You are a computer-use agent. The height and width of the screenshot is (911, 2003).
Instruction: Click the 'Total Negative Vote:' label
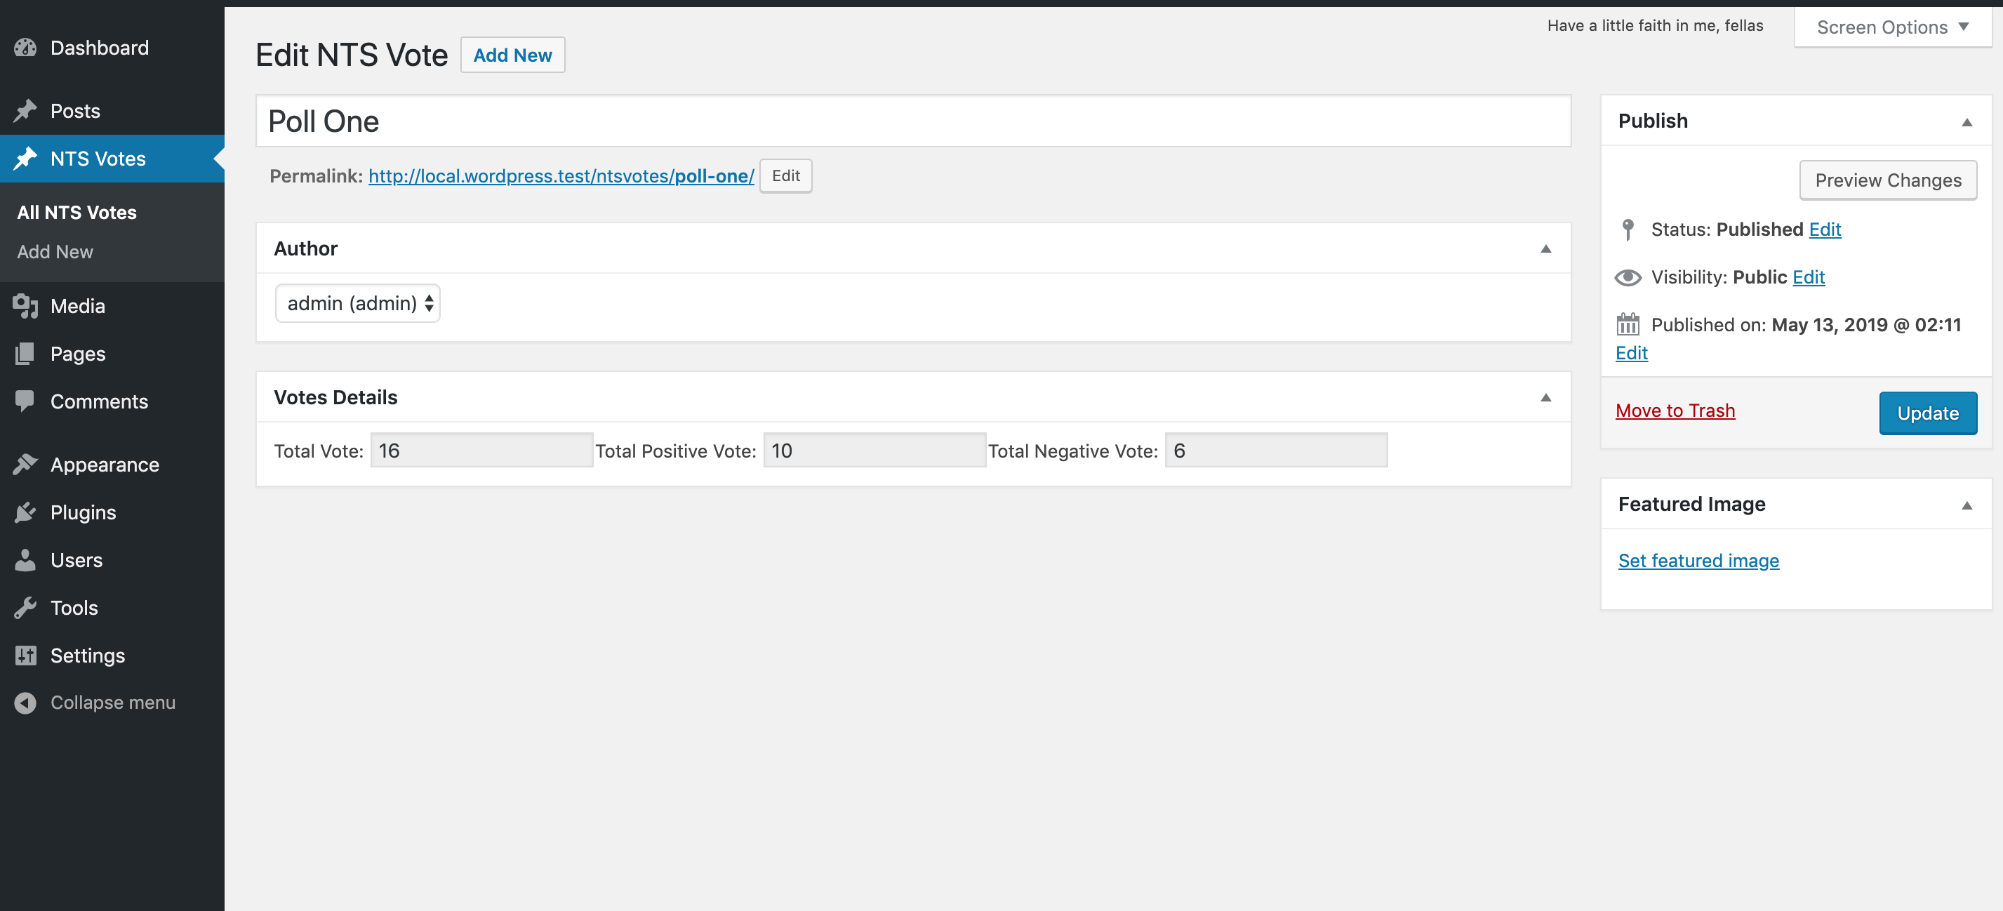[1073, 451]
